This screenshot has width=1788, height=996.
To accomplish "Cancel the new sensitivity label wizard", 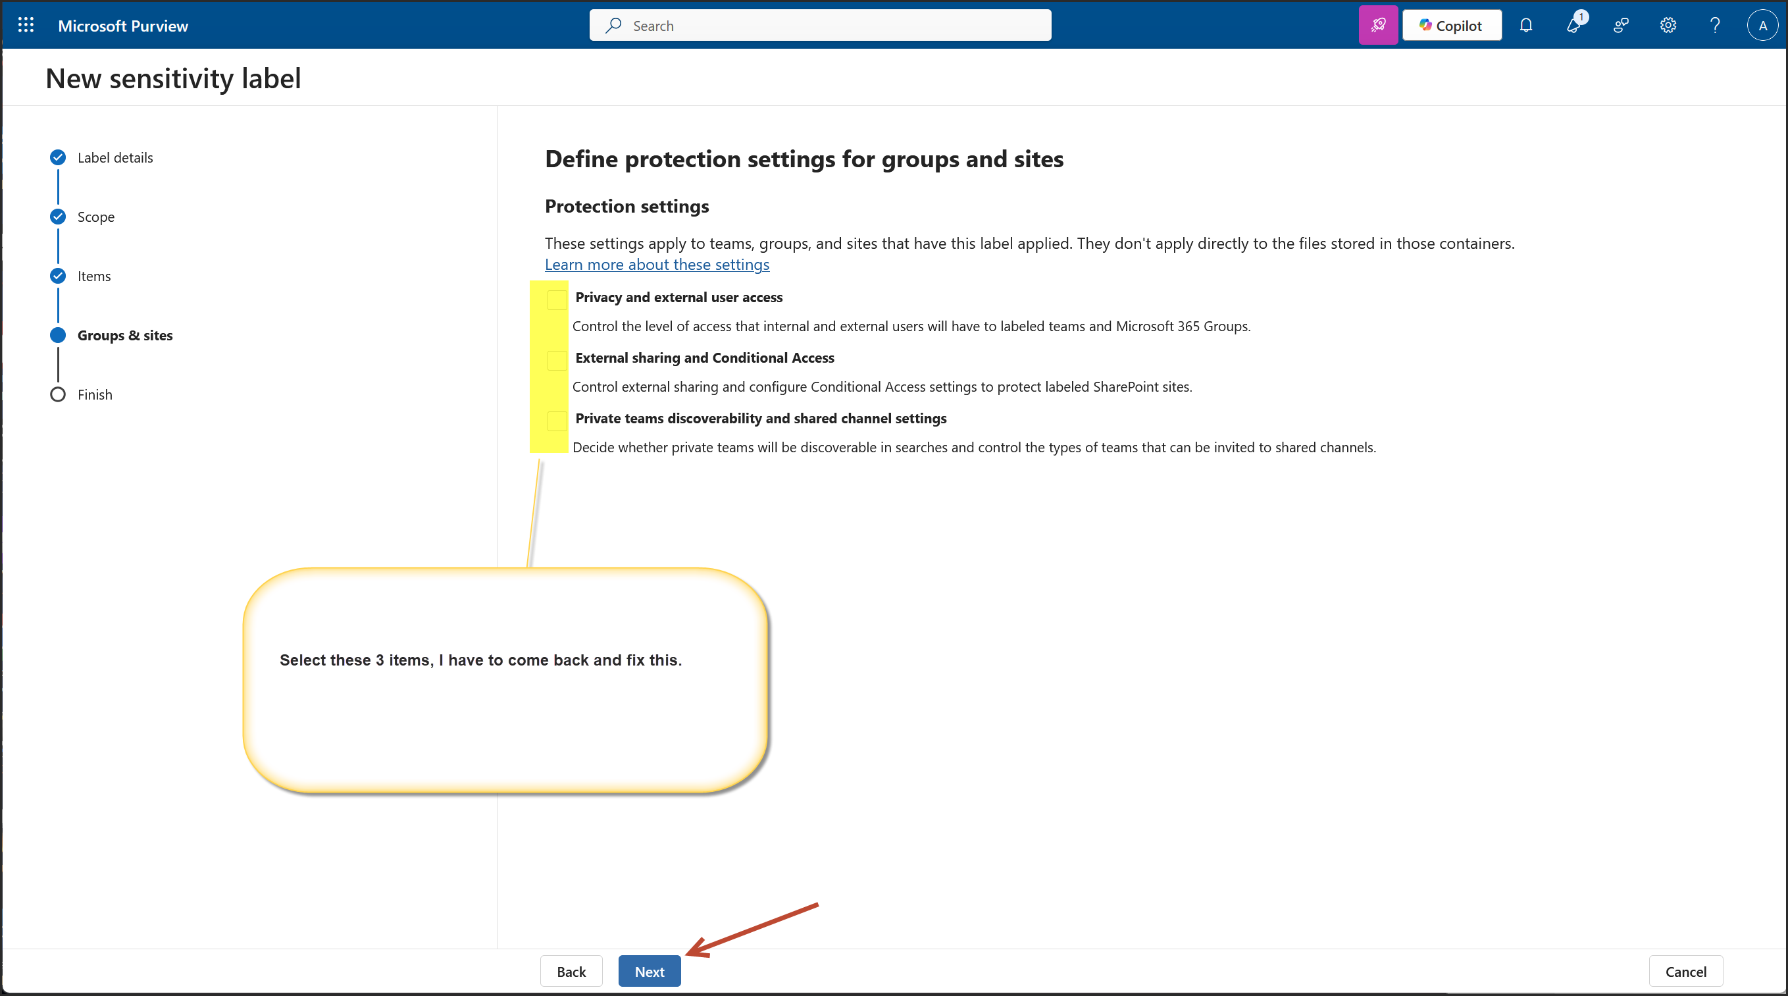I will [x=1685, y=971].
